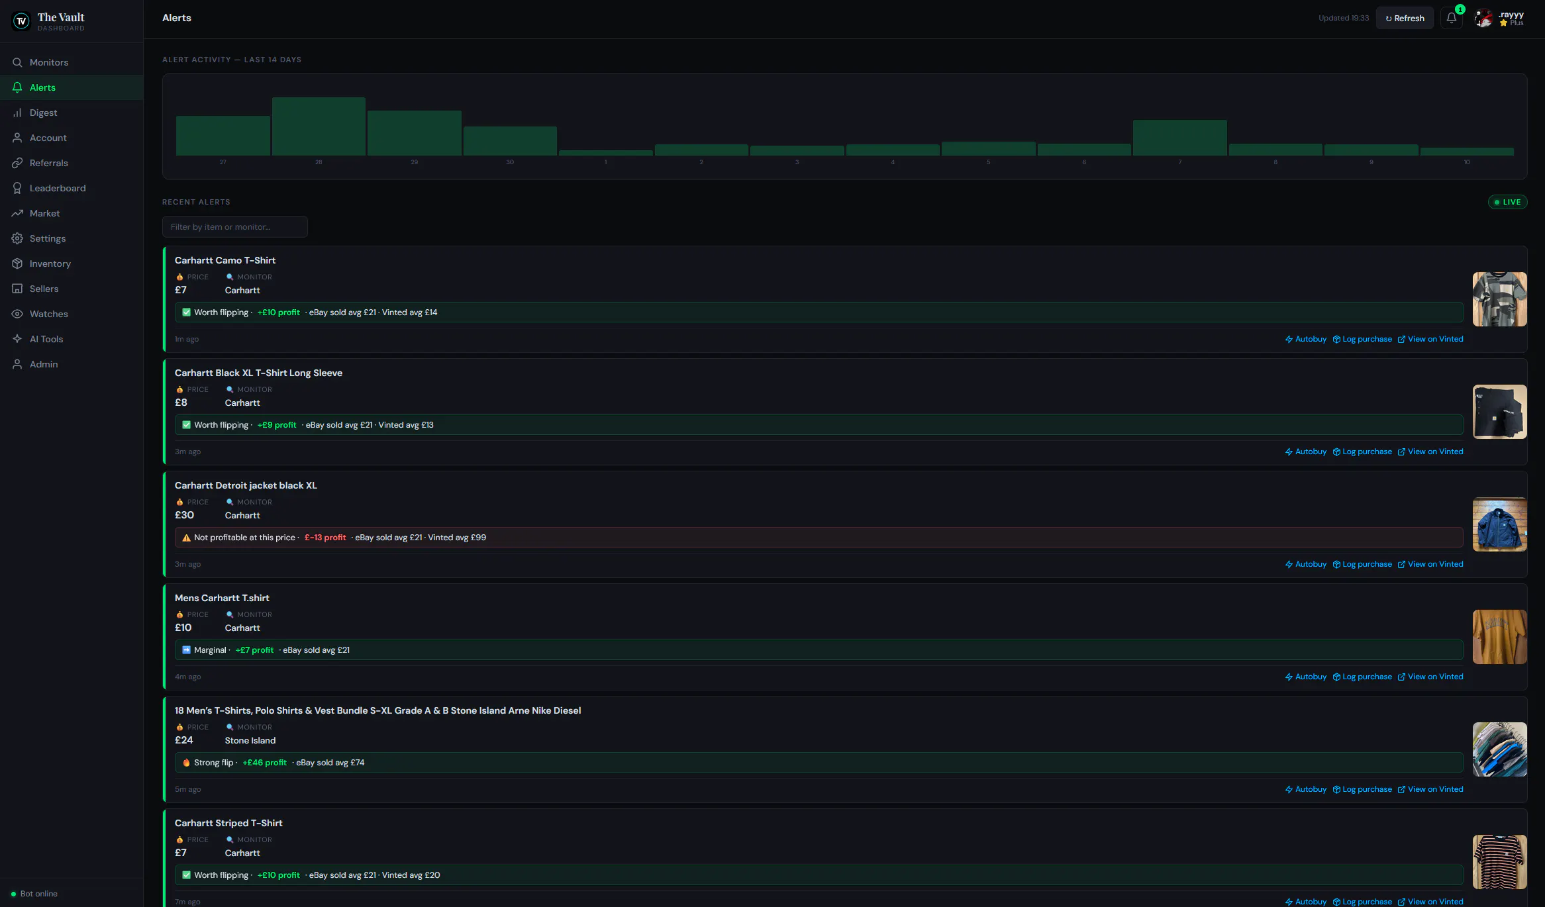Click Log purchase icon for Mens Carhartt T.shirt
This screenshot has width=1545, height=907.
pyautogui.click(x=1336, y=677)
